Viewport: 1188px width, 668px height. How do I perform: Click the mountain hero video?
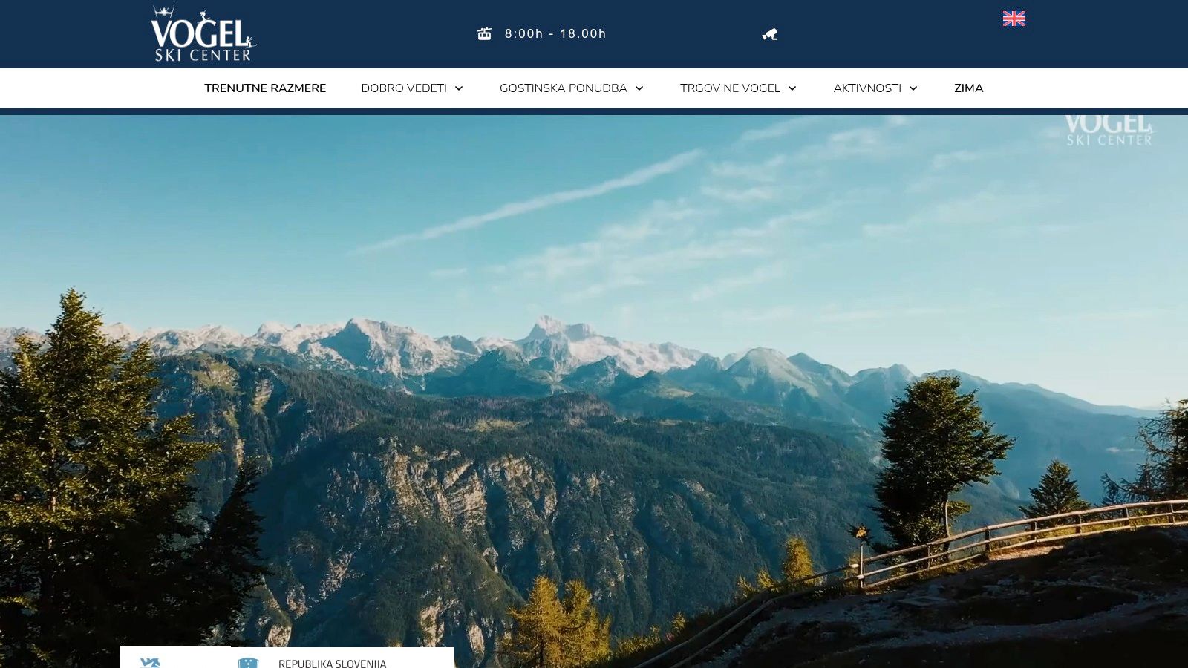(594, 391)
